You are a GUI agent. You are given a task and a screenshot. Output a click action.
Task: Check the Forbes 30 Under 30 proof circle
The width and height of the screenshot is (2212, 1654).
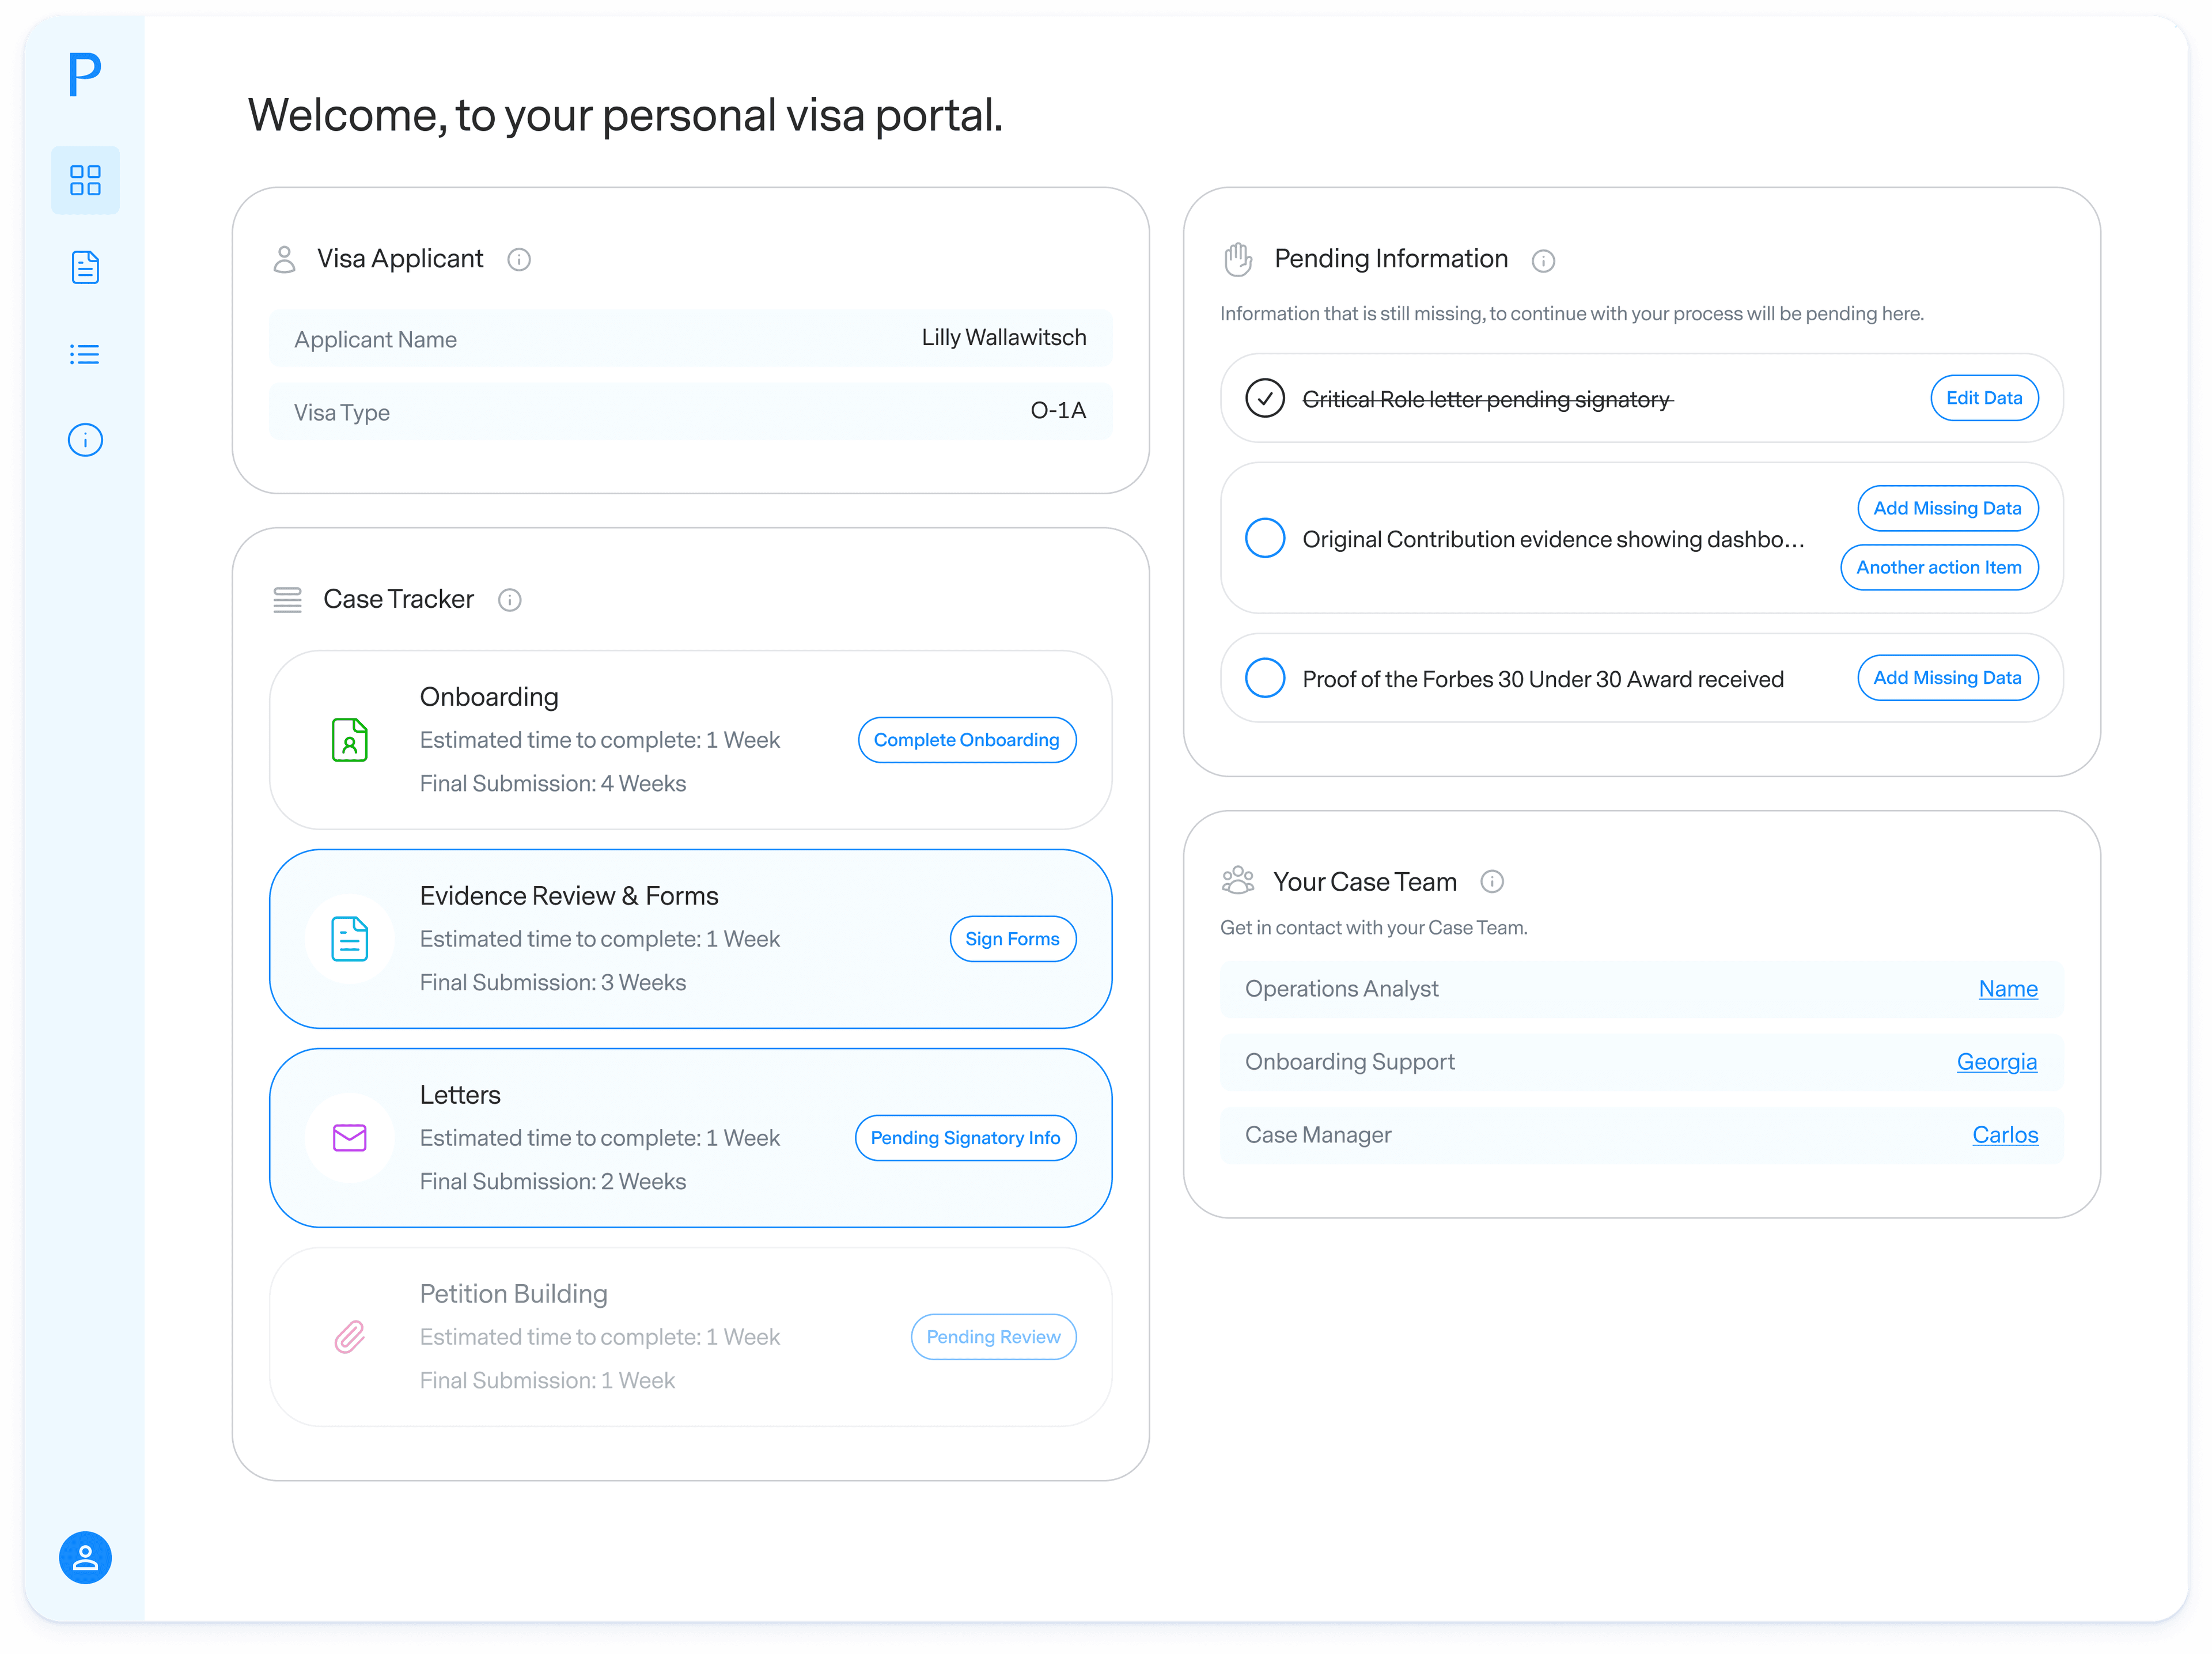click(x=1265, y=678)
